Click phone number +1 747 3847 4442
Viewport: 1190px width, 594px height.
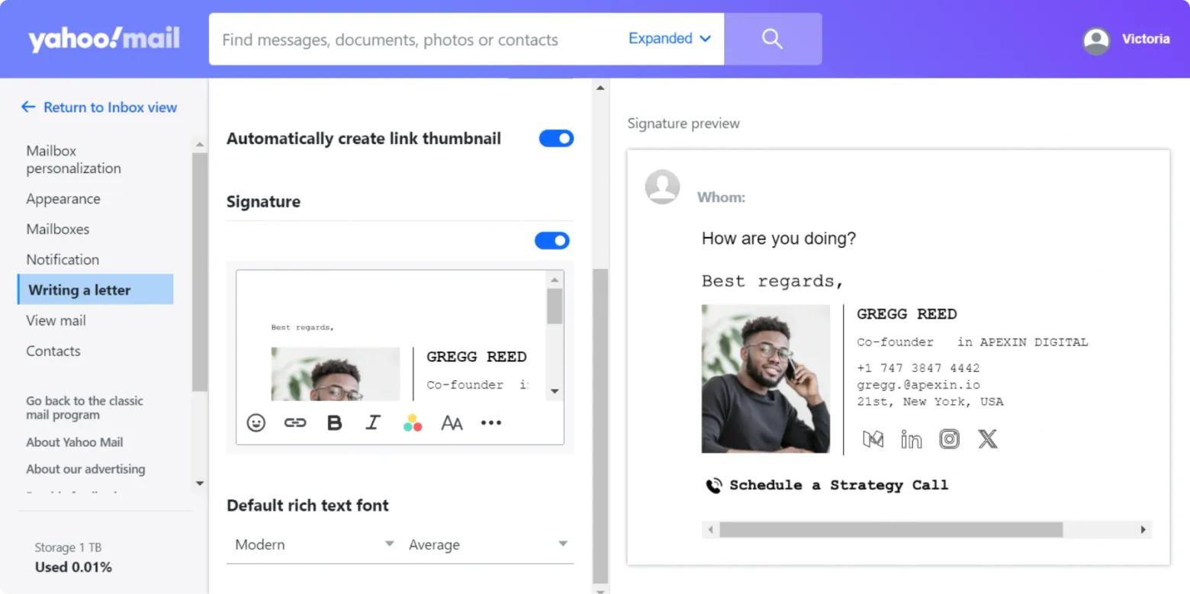[918, 368]
